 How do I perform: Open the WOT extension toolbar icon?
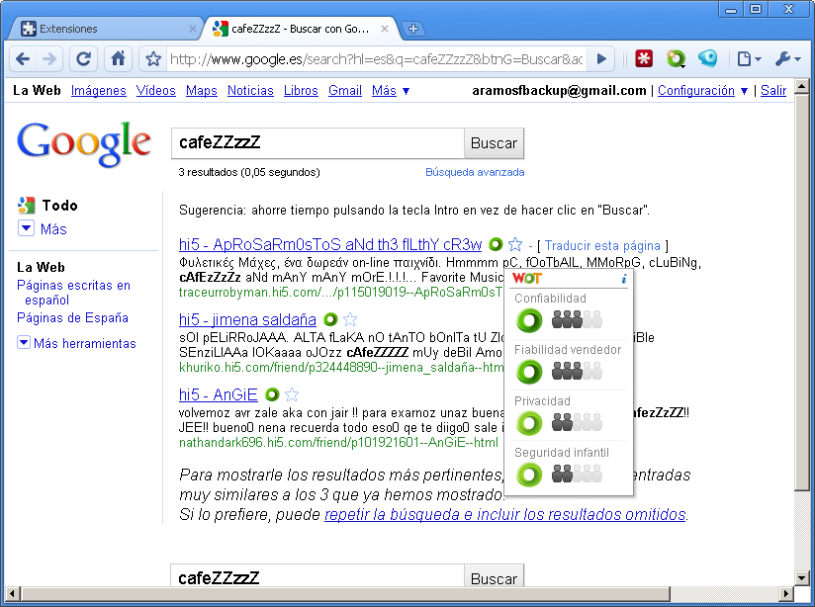click(676, 58)
